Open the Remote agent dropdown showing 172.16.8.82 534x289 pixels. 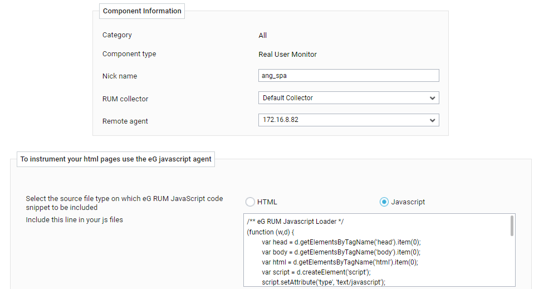(349, 120)
